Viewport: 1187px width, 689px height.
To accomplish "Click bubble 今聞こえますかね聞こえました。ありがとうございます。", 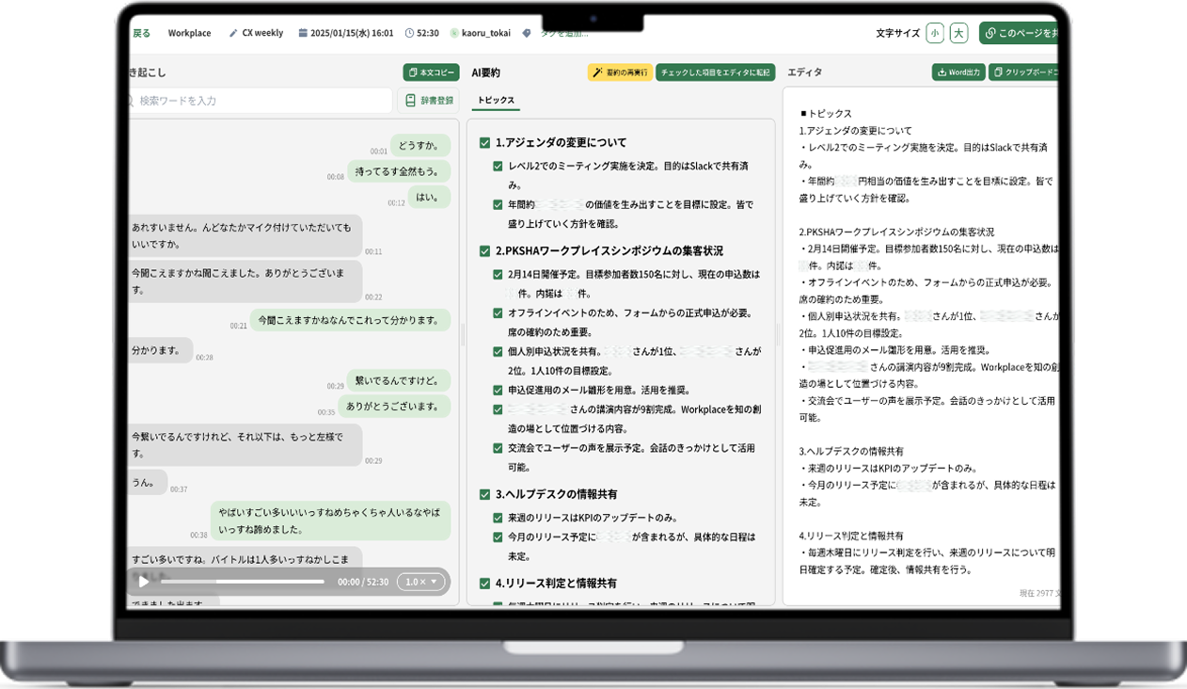I will [245, 281].
